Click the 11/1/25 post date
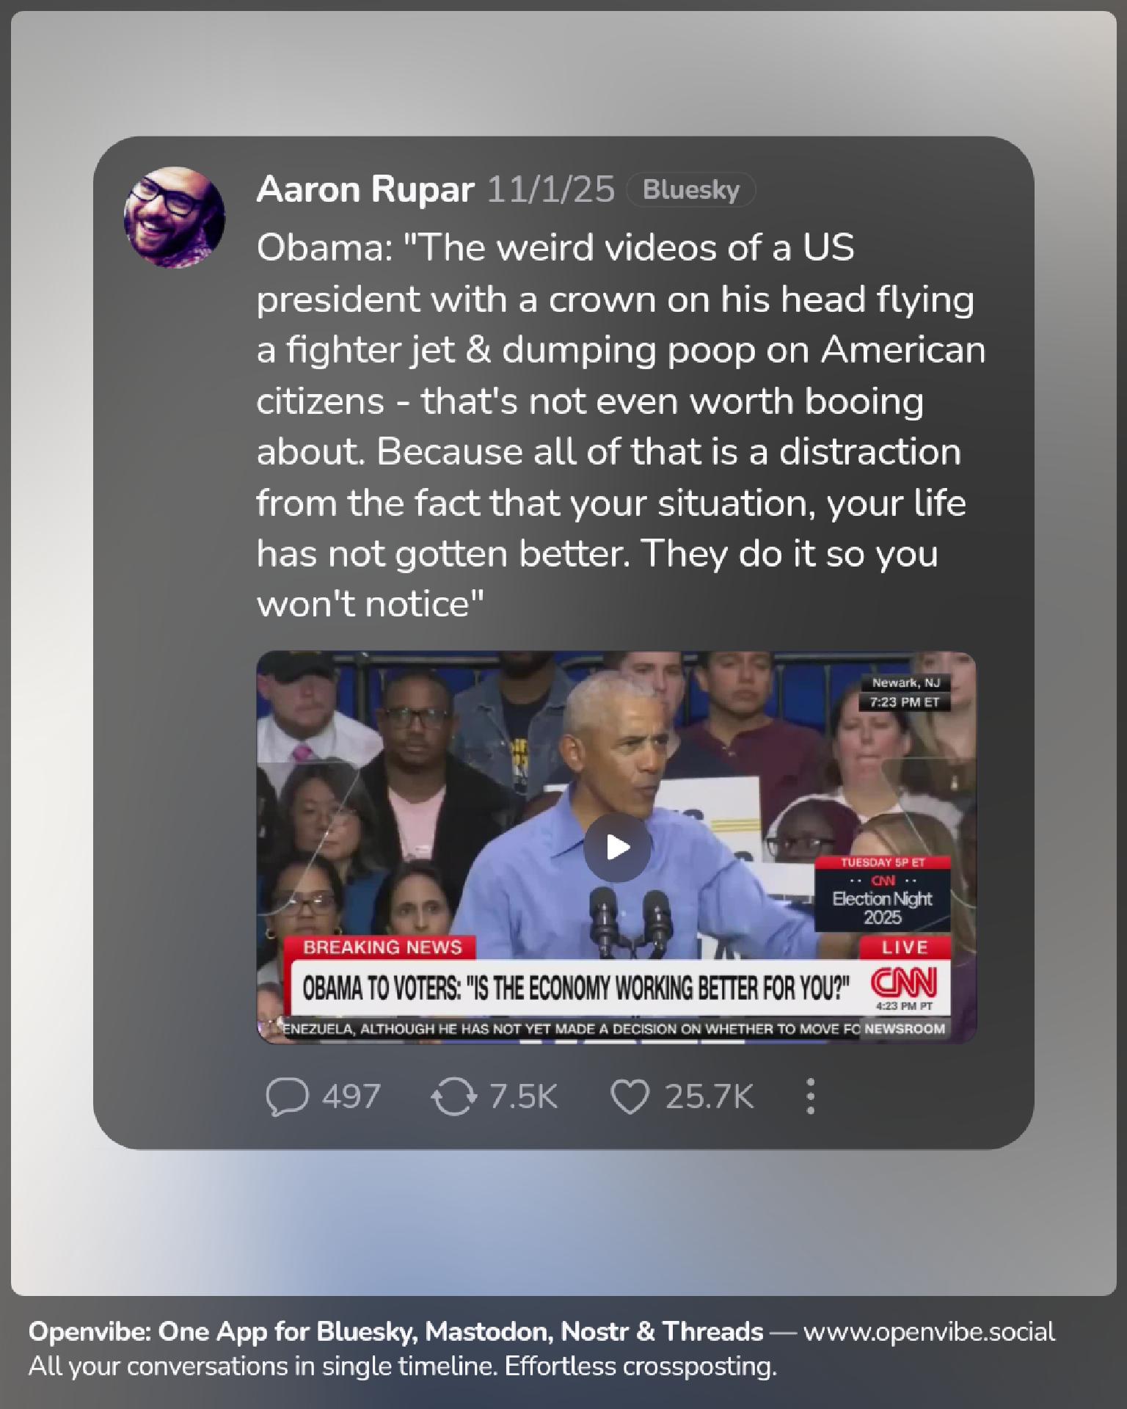1127x1409 pixels. tap(551, 189)
